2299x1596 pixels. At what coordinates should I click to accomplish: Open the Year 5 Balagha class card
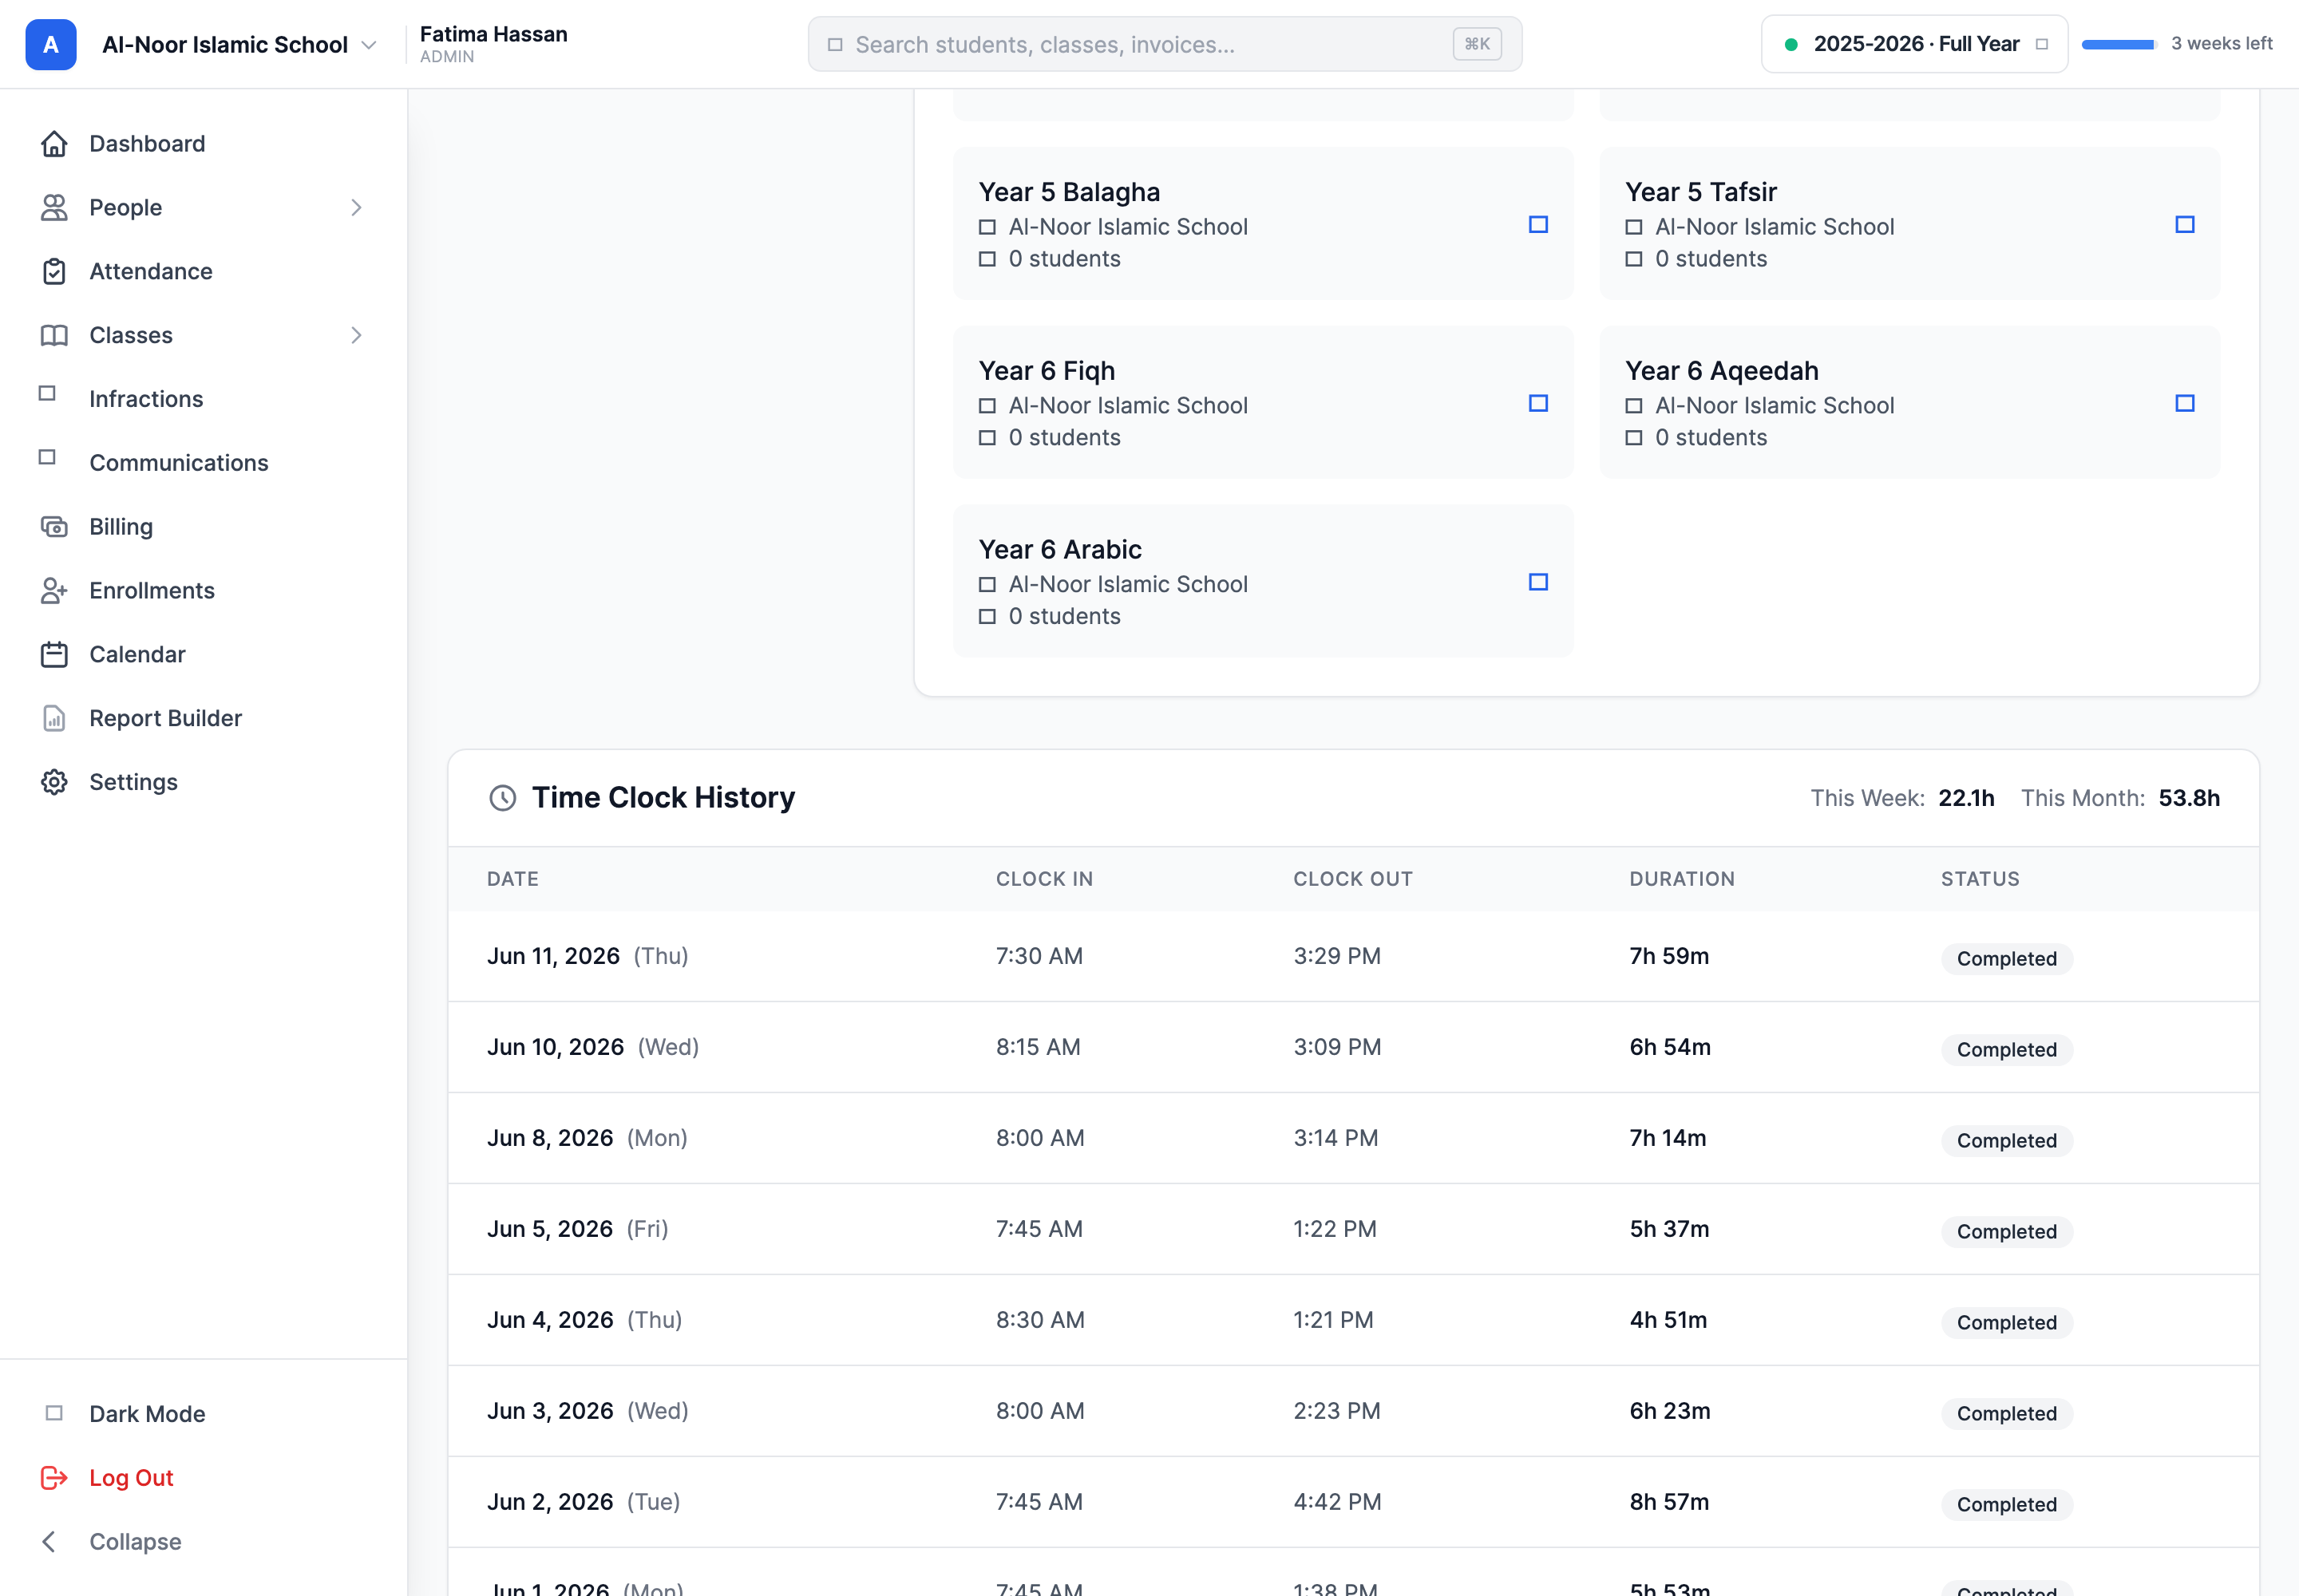pos(1263,224)
